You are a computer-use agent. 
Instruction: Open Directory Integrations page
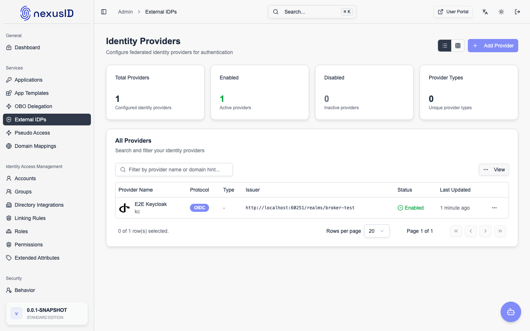click(x=47, y=205)
